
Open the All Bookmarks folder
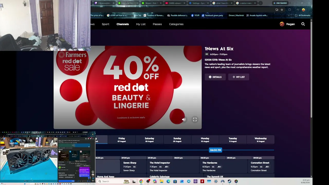pyautogui.click(x=303, y=15)
